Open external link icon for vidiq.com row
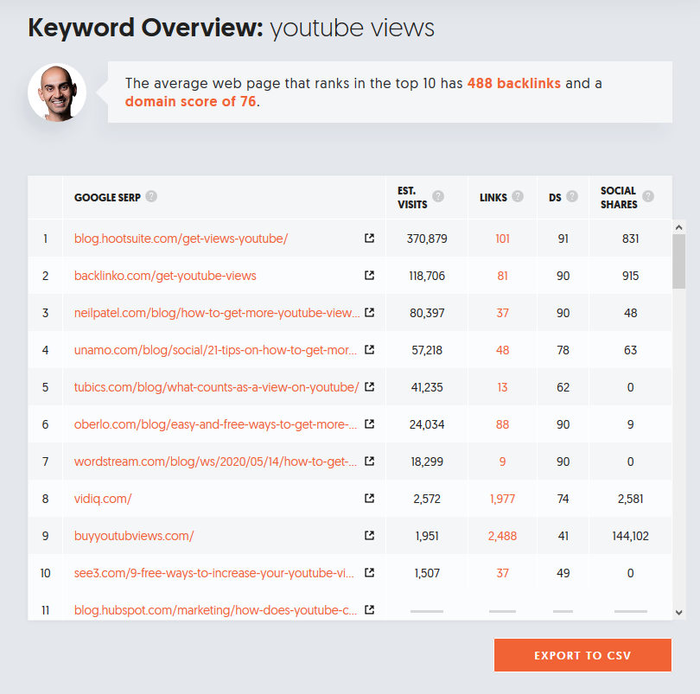The width and height of the screenshot is (700, 694). 369,498
